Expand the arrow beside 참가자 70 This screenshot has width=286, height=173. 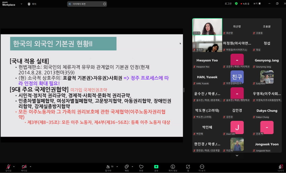pyautogui.click(x=117, y=167)
